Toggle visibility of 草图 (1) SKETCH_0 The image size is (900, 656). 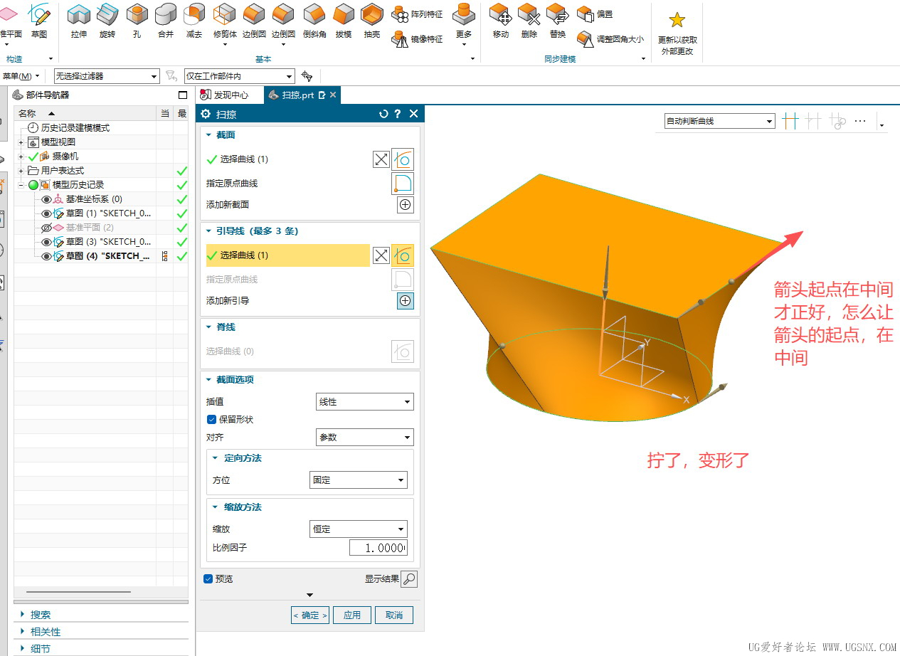pyautogui.click(x=47, y=213)
